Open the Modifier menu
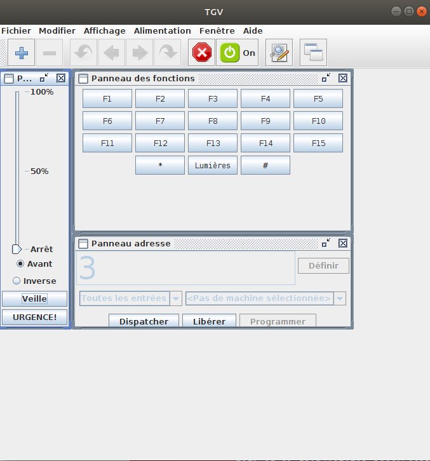Image resolution: width=430 pixels, height=461 pixels. 57,31
